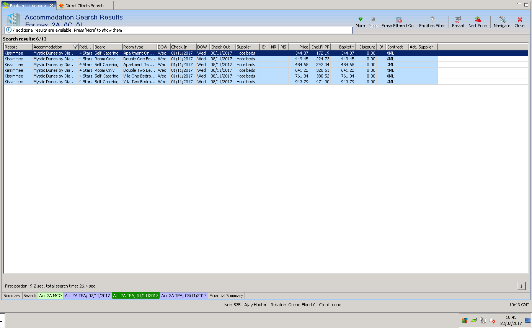This screenshot has width=532, height=328.
Task: Open the blue info button at bottom right
Action: 521,286
